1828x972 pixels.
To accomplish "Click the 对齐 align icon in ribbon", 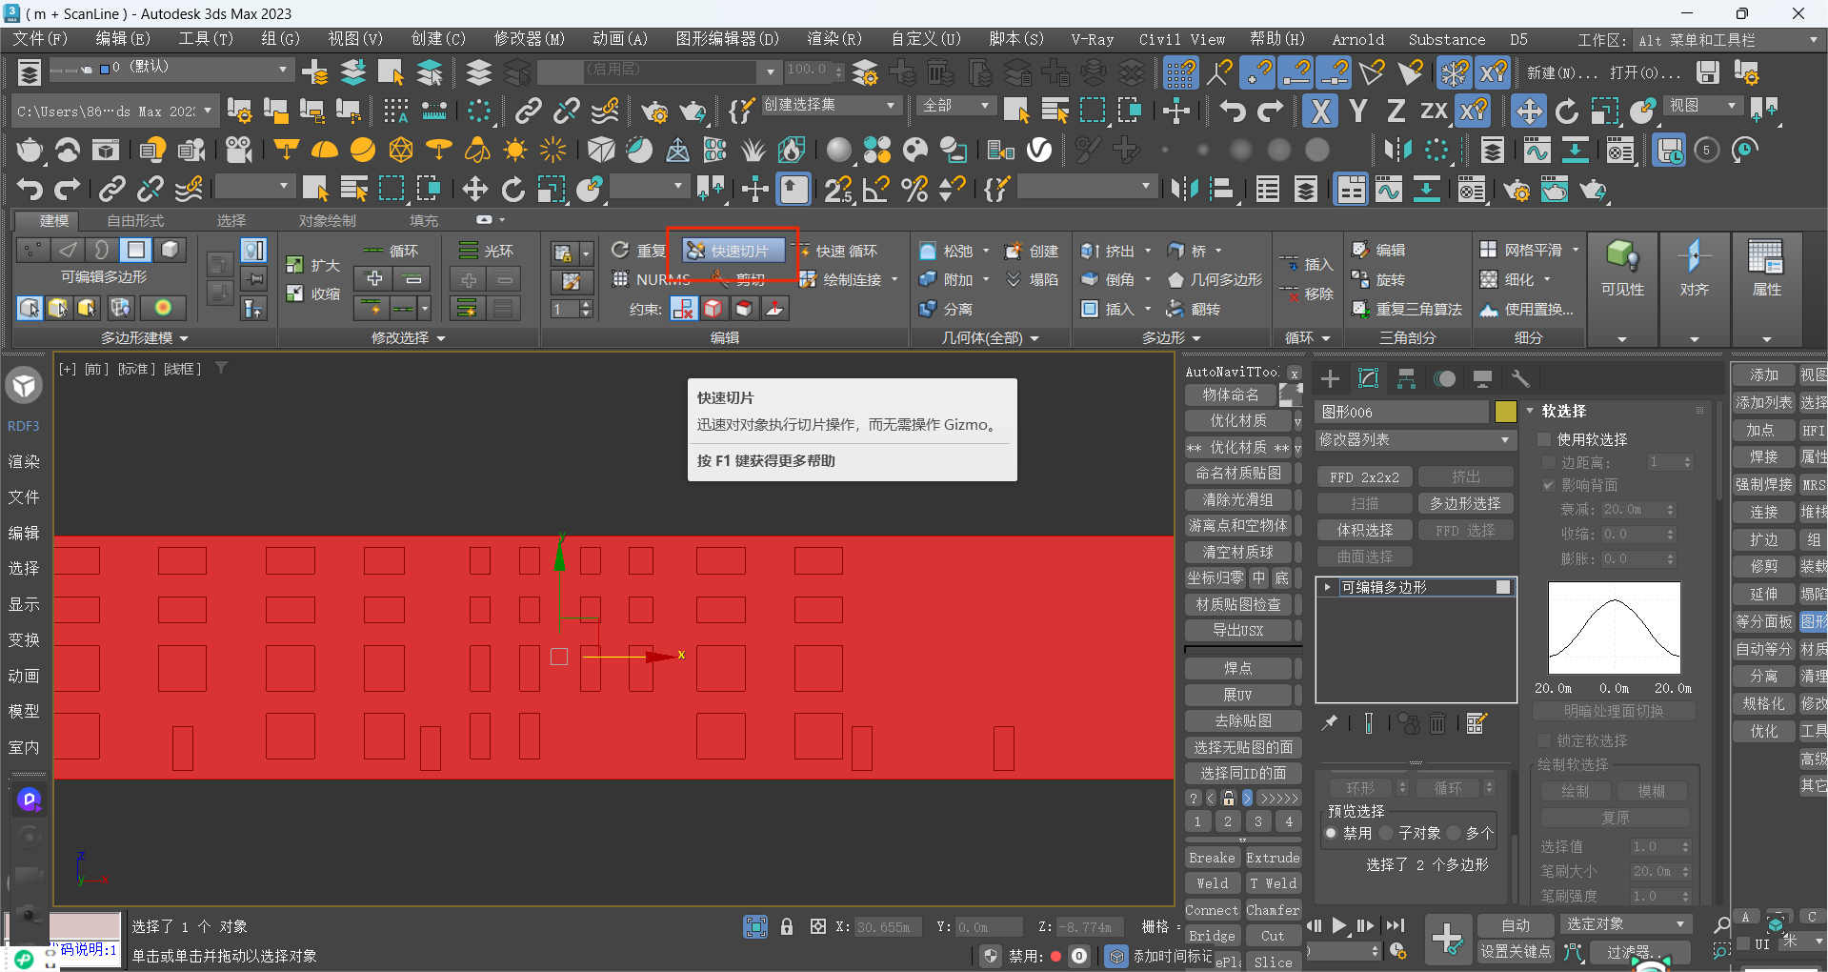I will coord(1694,268).
